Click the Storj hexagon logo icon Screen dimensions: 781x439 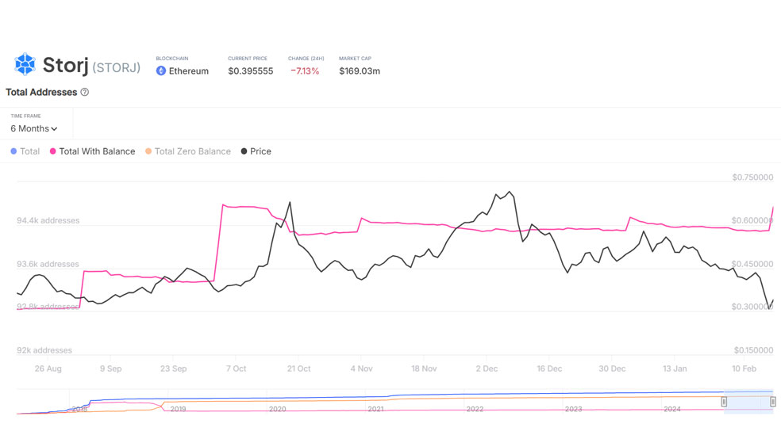[25, 64]
